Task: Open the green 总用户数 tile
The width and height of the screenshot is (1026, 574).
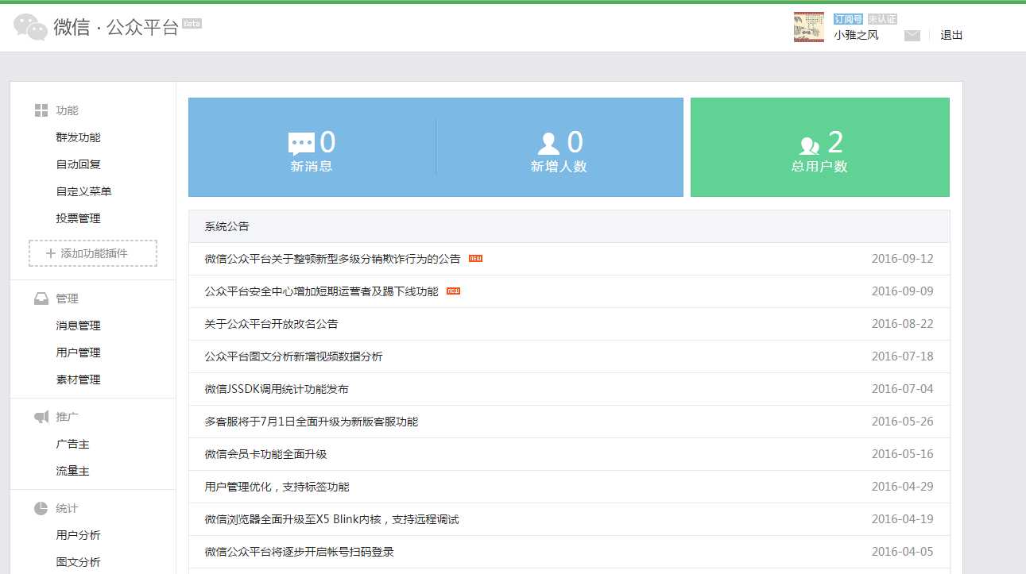Action: pyautogui.click(x=819, y=147)
